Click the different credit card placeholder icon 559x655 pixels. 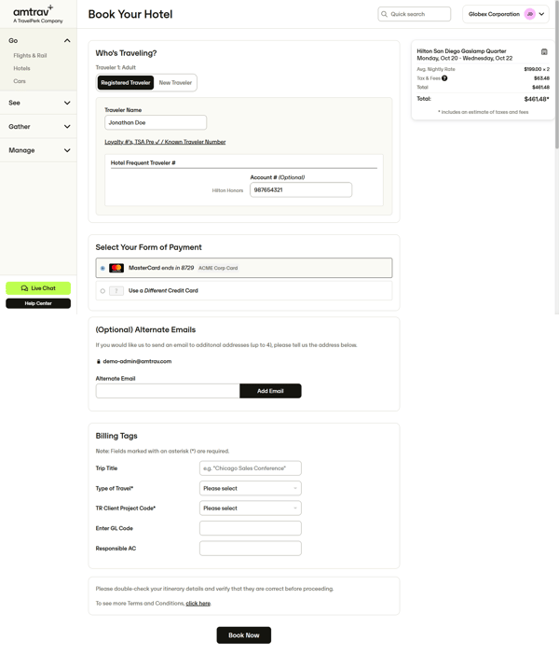coord(116,291)
